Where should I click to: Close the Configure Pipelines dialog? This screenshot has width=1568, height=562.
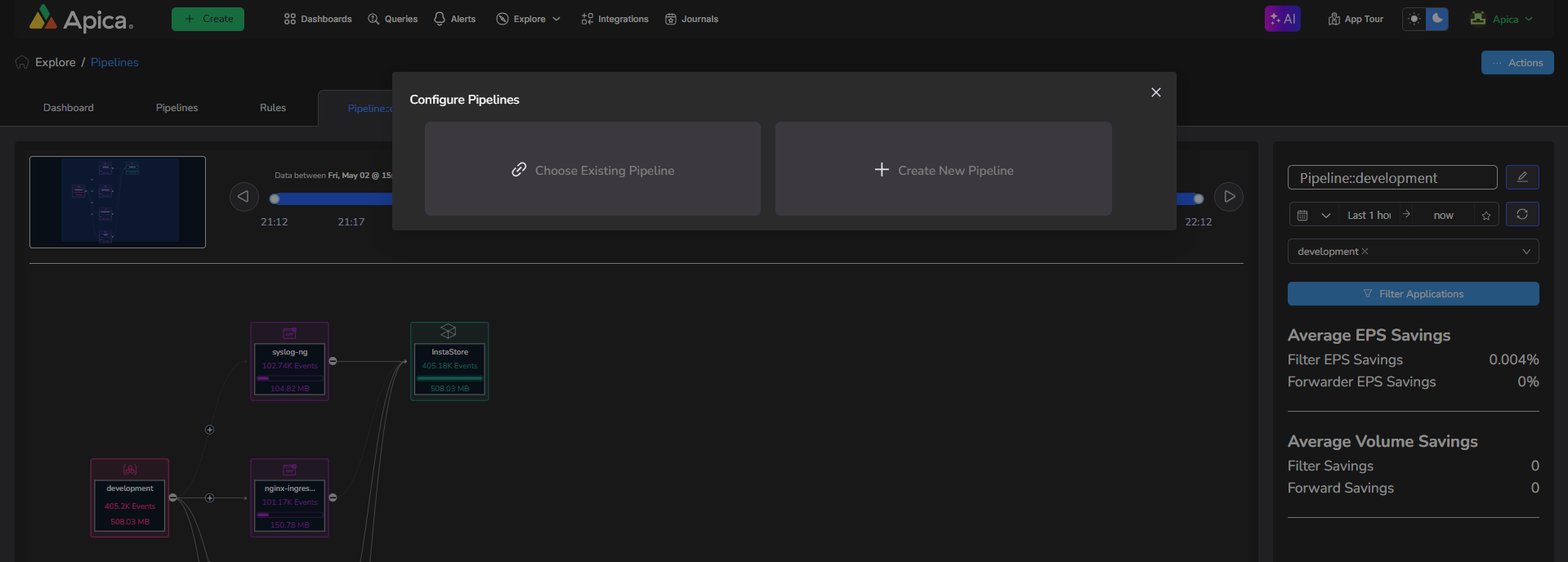[x=1155, y=92]
